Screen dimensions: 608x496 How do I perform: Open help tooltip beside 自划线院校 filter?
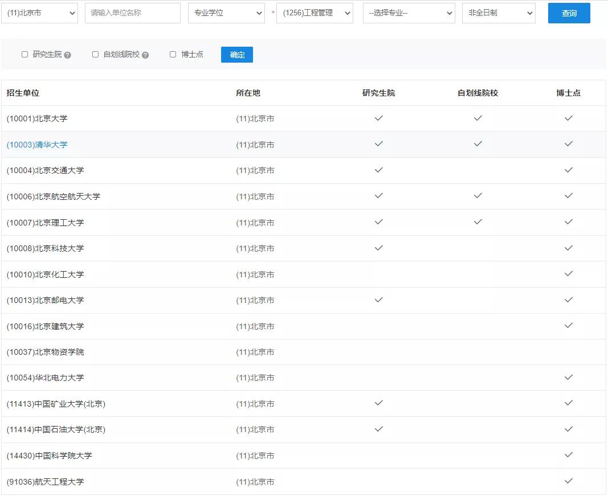[146, 54]
